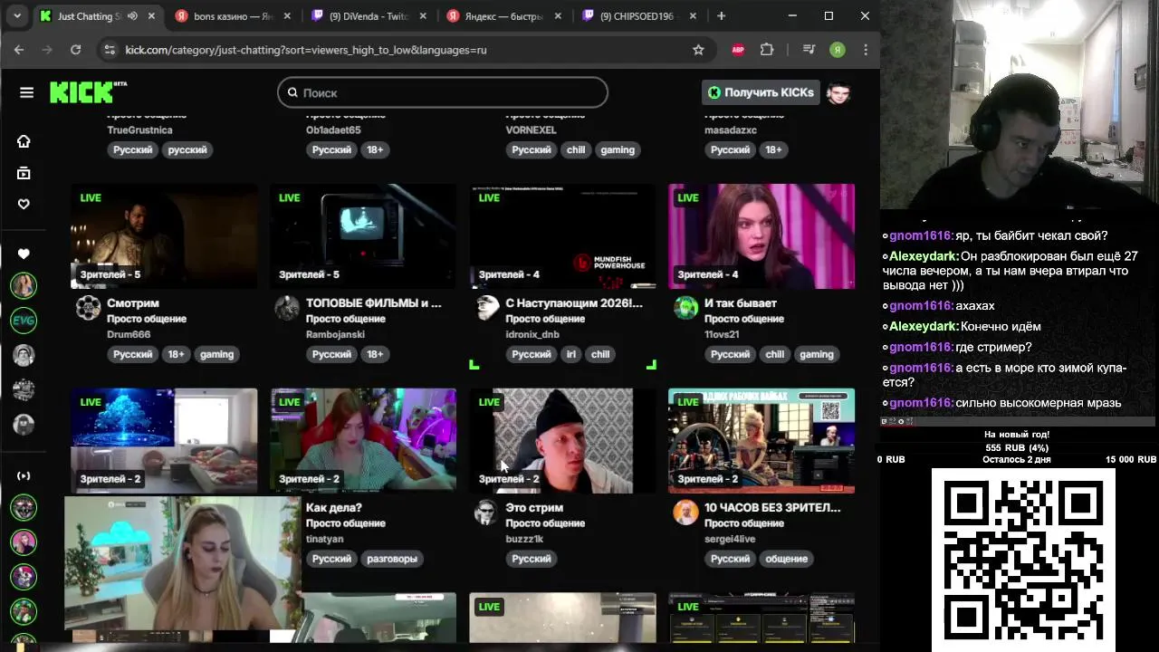Reload the kick.com page
The image size is (1159, 652).
coord(76,50)
